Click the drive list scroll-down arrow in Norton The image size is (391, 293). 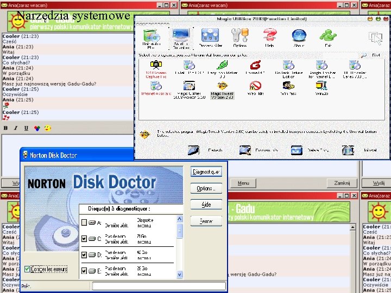pyautogui.click(x=180, y=275)
